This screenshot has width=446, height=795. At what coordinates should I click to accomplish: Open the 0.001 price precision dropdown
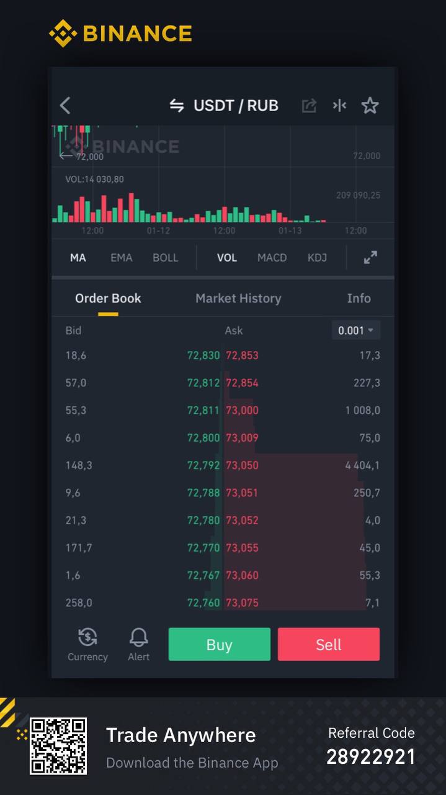point(356,330)
